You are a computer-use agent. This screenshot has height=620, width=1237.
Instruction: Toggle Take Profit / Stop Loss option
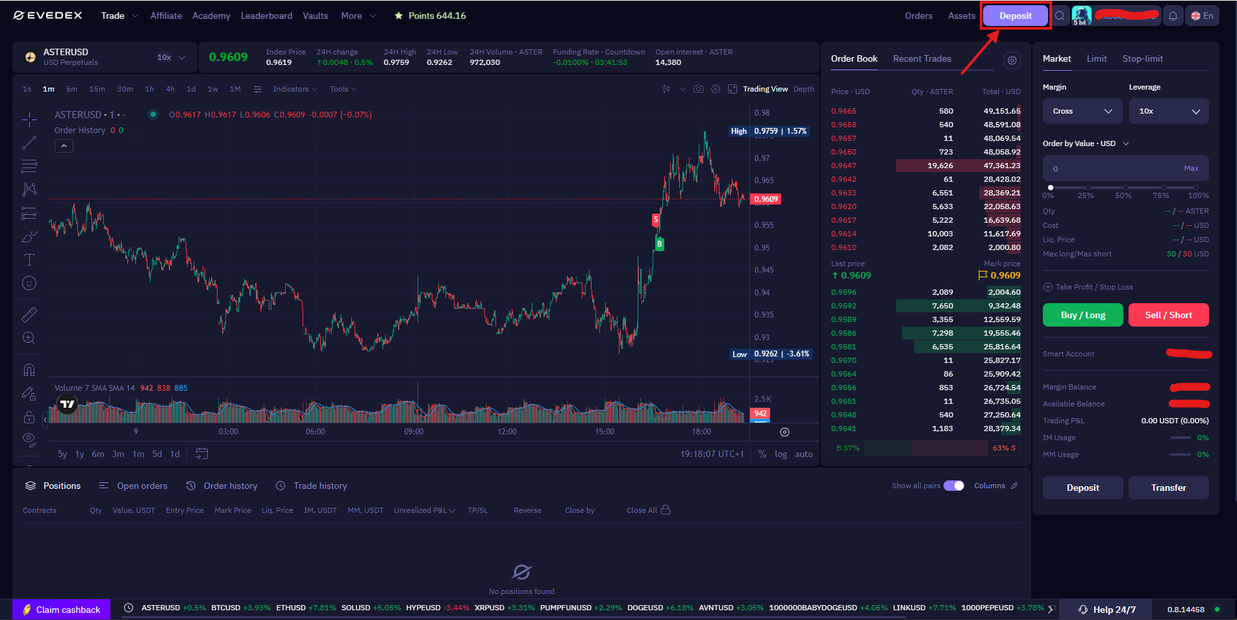[1047, 287]
